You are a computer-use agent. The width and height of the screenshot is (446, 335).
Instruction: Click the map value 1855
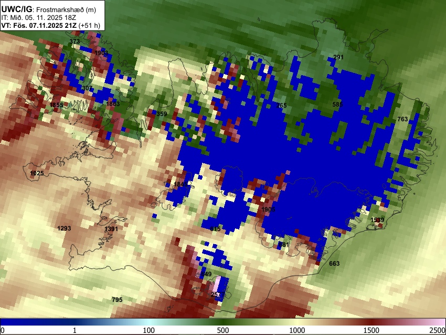(x=56, y=105)
